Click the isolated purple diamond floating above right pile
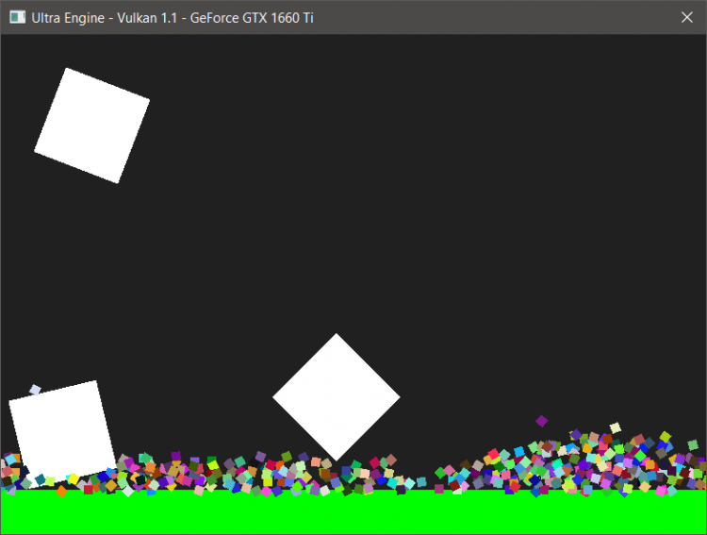707x535 pixels. pos(542,421)
